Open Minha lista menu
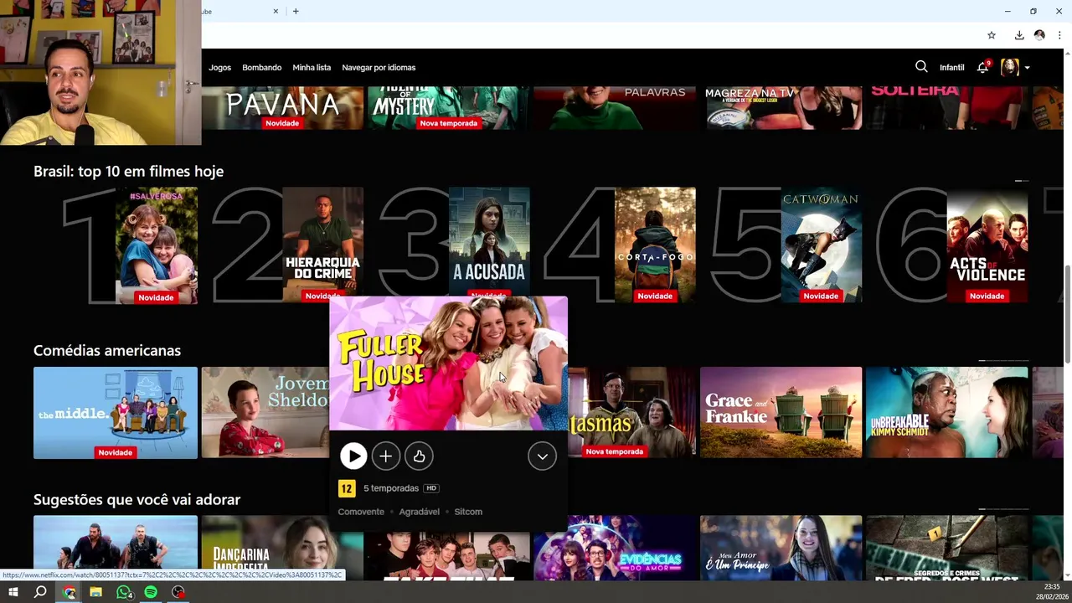 tap(312, 67)
